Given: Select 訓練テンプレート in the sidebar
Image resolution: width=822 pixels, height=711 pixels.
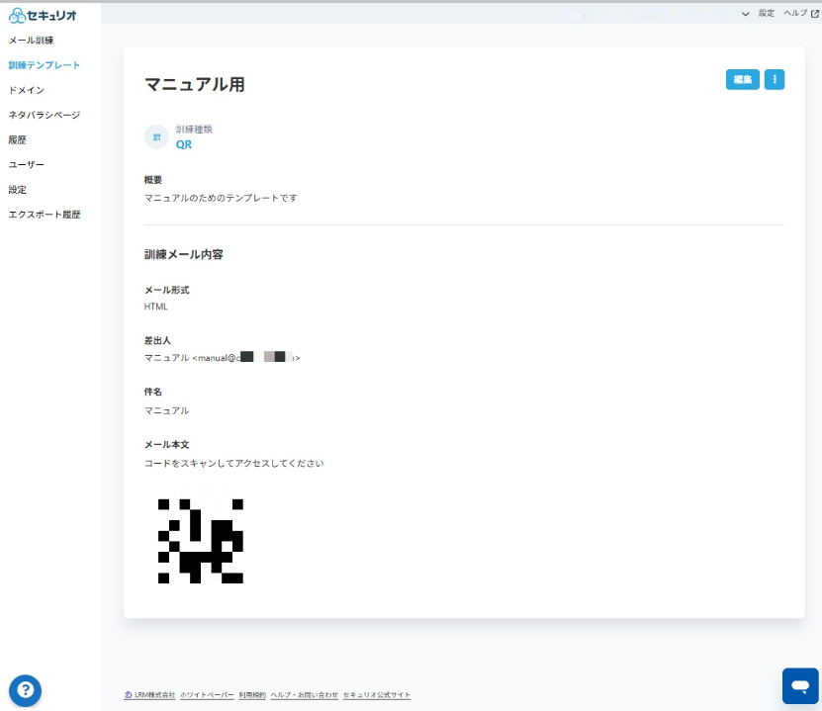Looking at the screenshot, I should [45, 65].
